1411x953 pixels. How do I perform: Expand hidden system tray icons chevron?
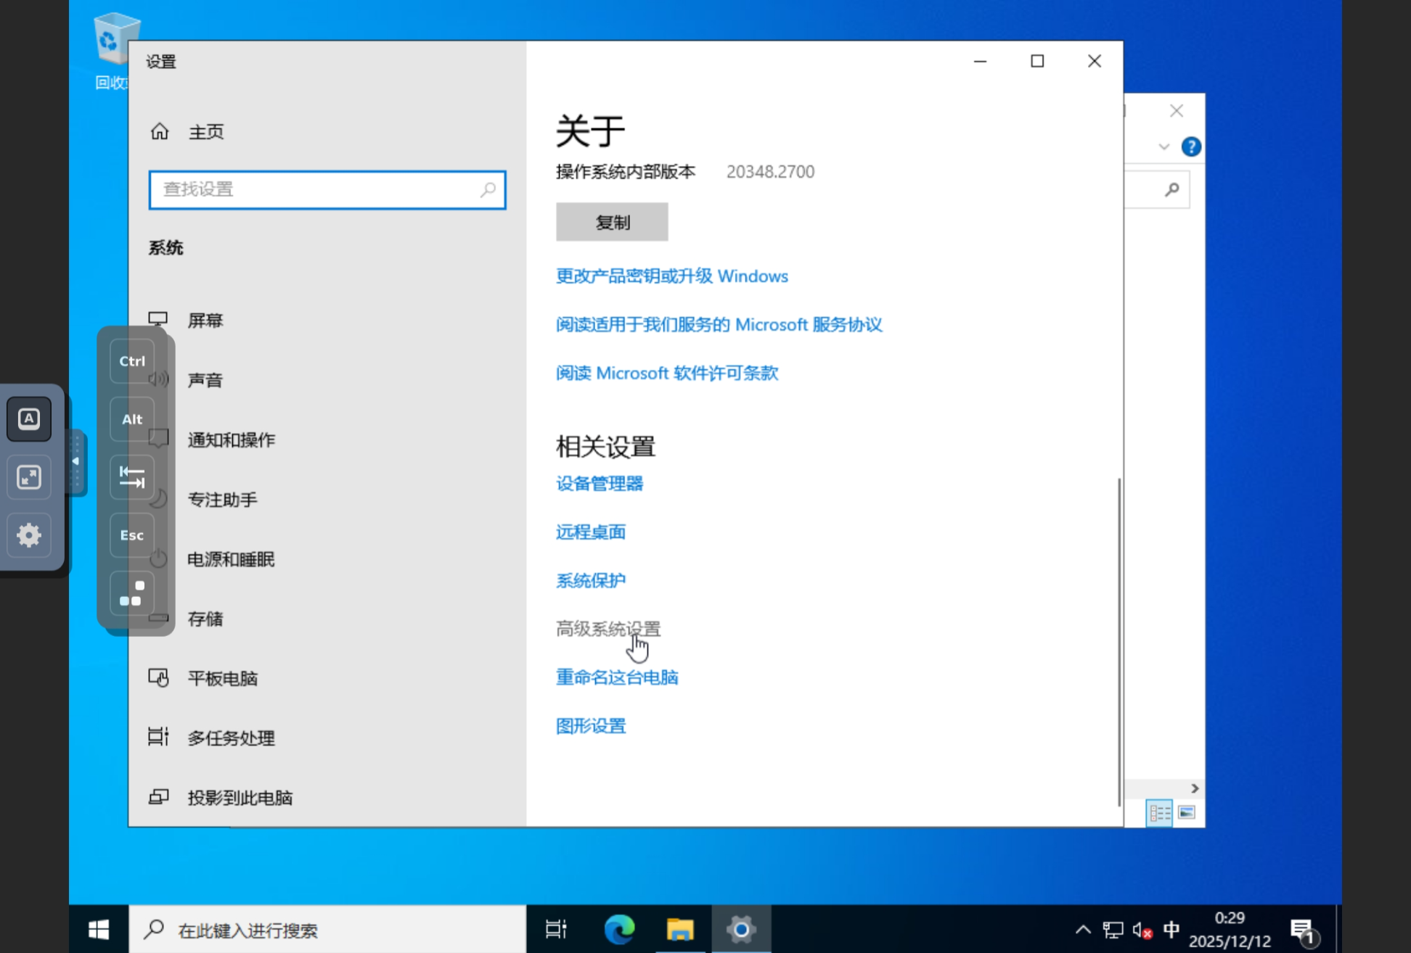[x=1082, y=930]
